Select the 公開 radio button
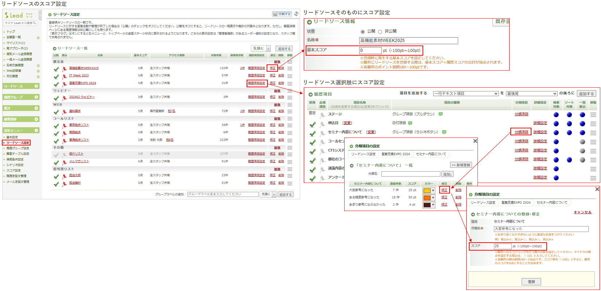This screenshot has height=291, width=601. (362, 32)
